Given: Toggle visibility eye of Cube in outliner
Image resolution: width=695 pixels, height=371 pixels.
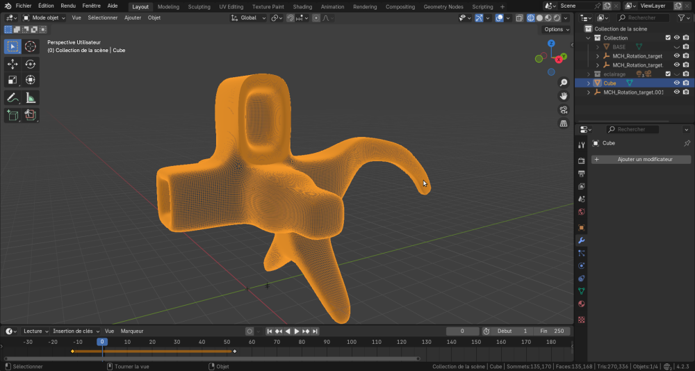Looking at the screenshot, I should [677, 83].
